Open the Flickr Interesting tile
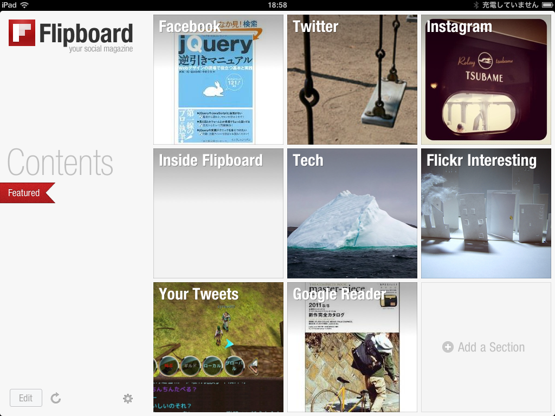Image resolution: width=555 pixels, height=416 pixels. click(486, 213)
